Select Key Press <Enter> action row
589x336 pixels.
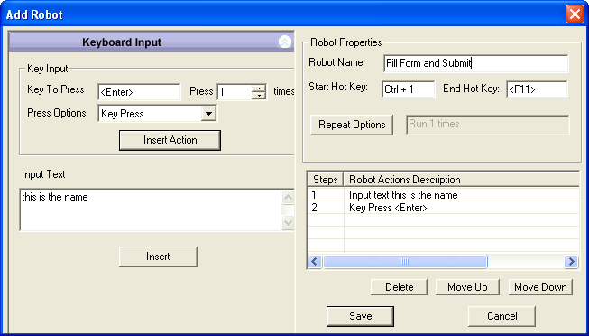[444, 208]
